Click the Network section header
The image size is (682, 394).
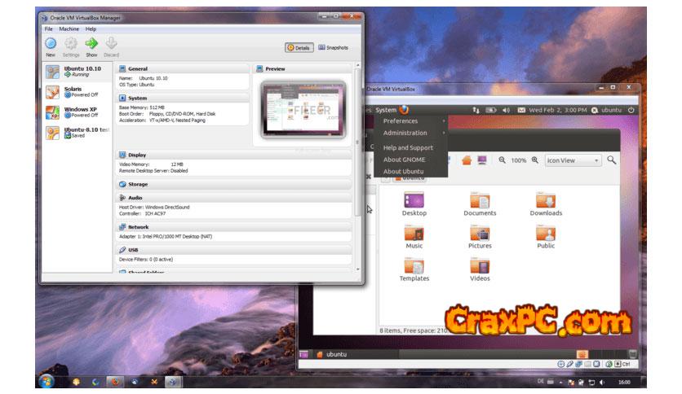(234, 227)
